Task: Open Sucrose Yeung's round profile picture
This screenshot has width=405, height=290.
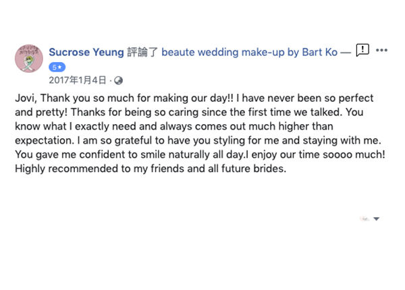Action: [x=28, y=58]
